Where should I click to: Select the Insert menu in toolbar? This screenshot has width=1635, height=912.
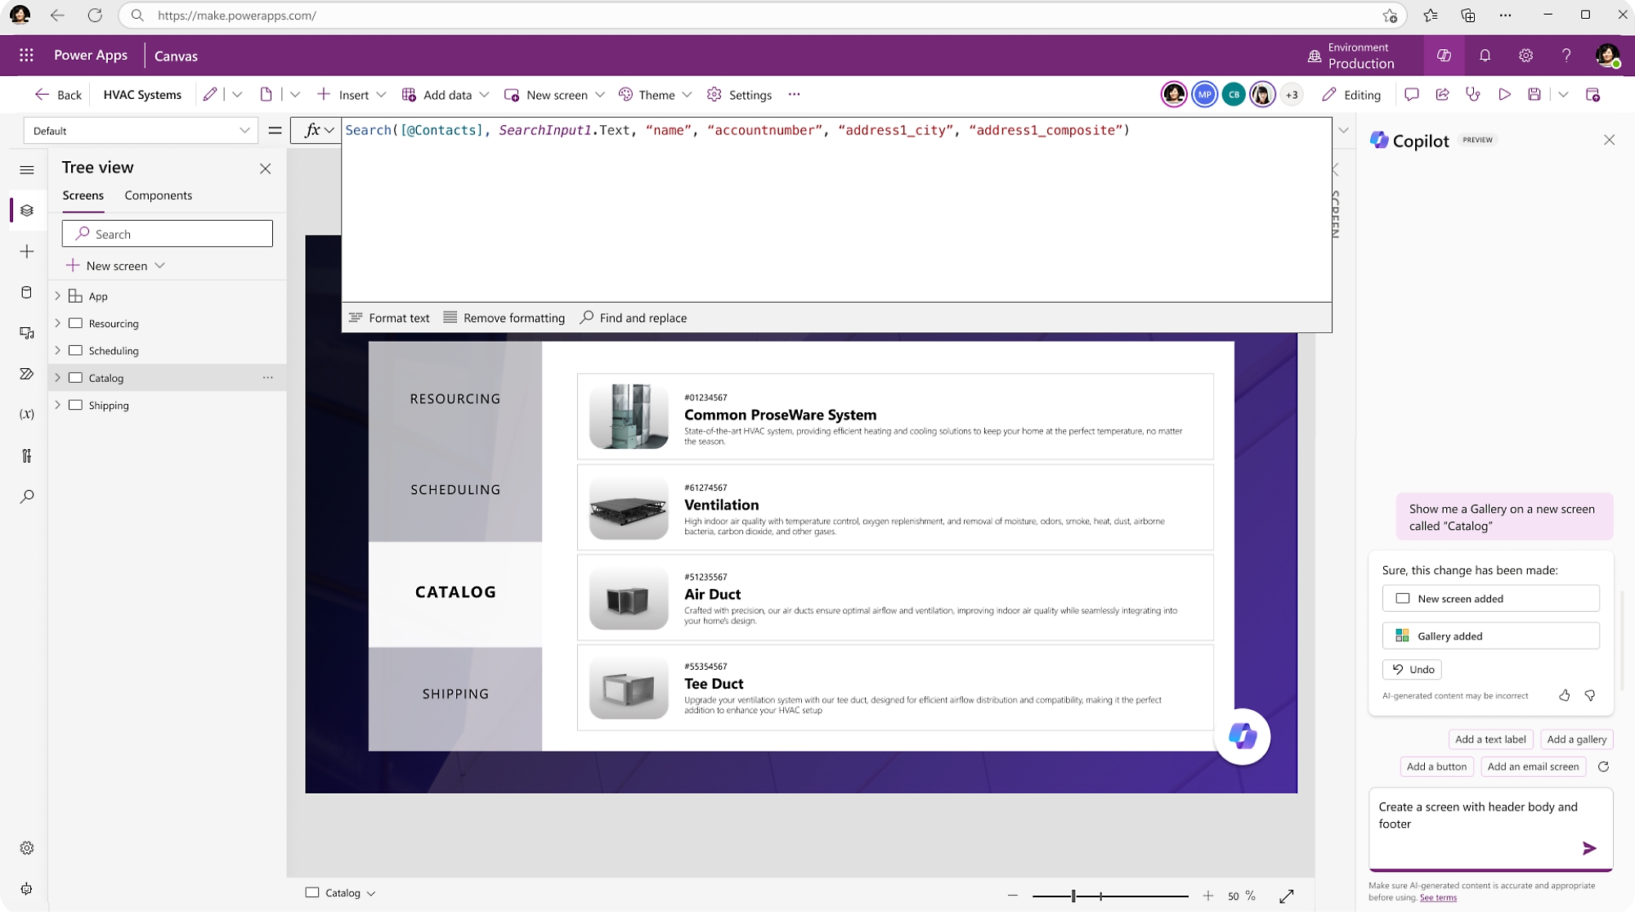pos(353,94)
